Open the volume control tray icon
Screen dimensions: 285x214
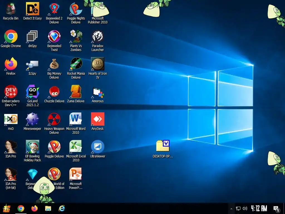point(245,208)
